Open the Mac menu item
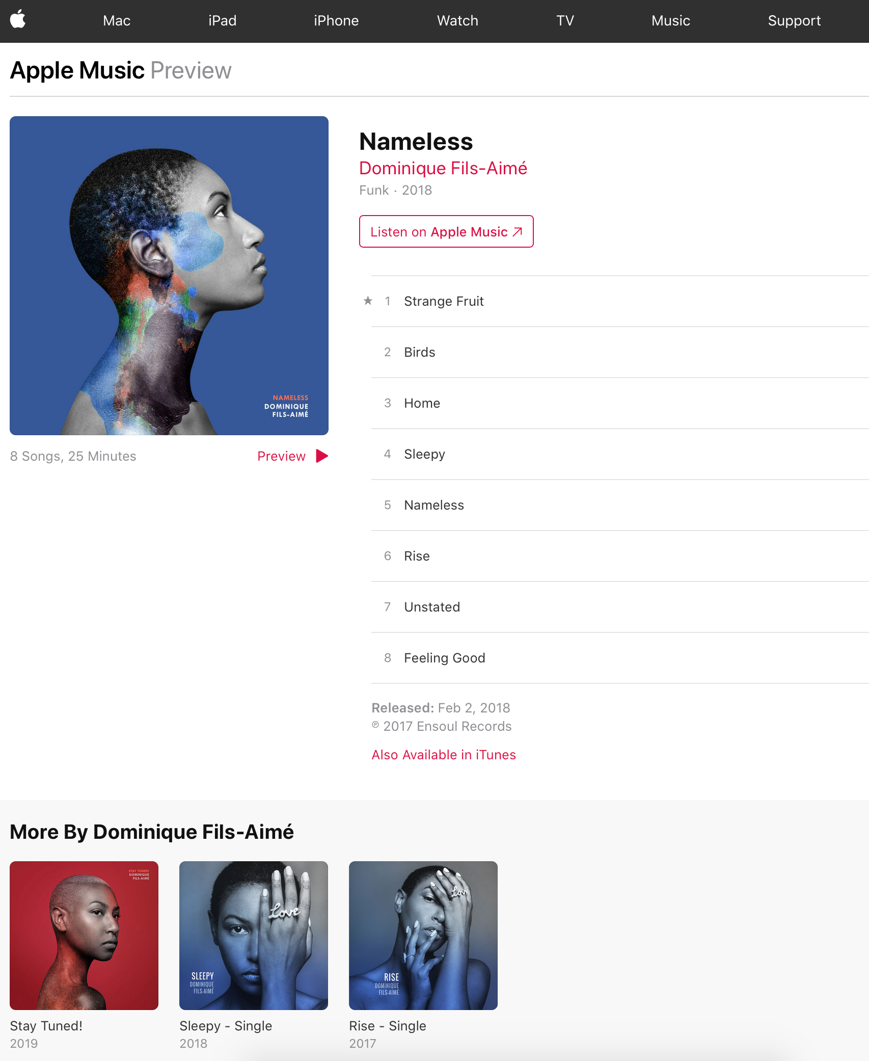 117,21
